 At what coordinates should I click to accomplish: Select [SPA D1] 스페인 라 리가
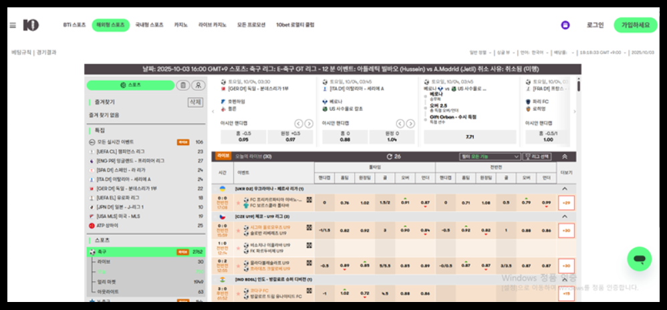(x=146, y=170)
